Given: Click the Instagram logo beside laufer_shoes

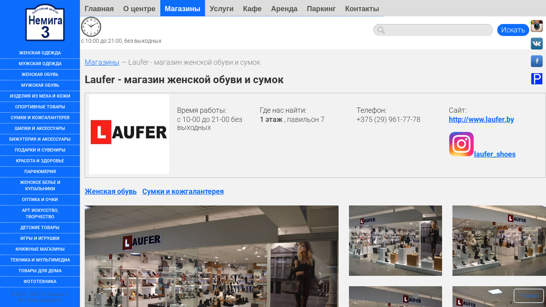Looking at the screenshot, I should 461,144.
